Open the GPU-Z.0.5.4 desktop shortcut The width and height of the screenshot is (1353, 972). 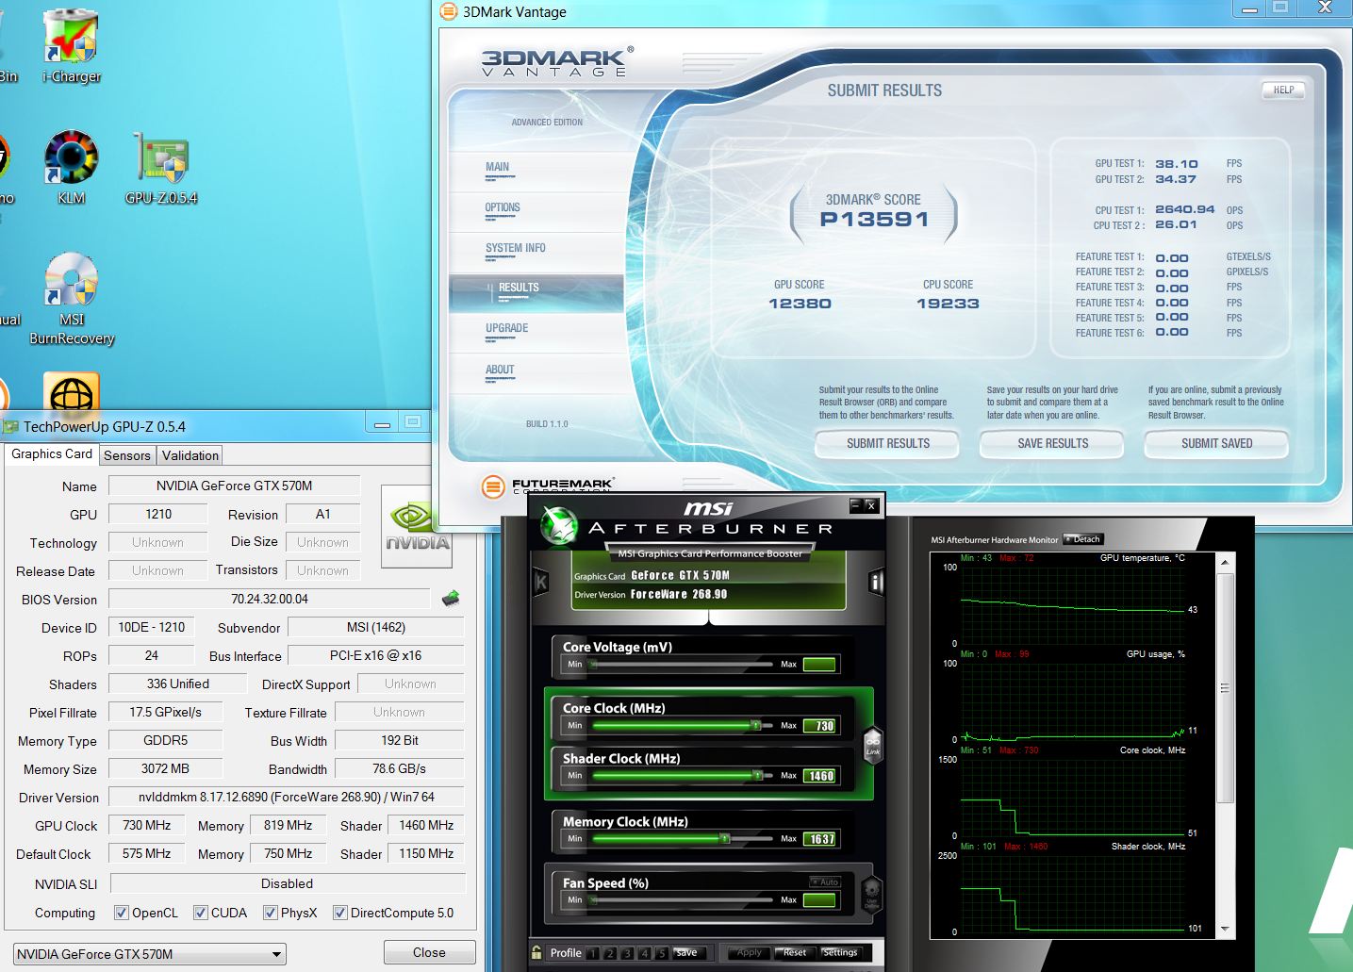[x=161, y=168]
